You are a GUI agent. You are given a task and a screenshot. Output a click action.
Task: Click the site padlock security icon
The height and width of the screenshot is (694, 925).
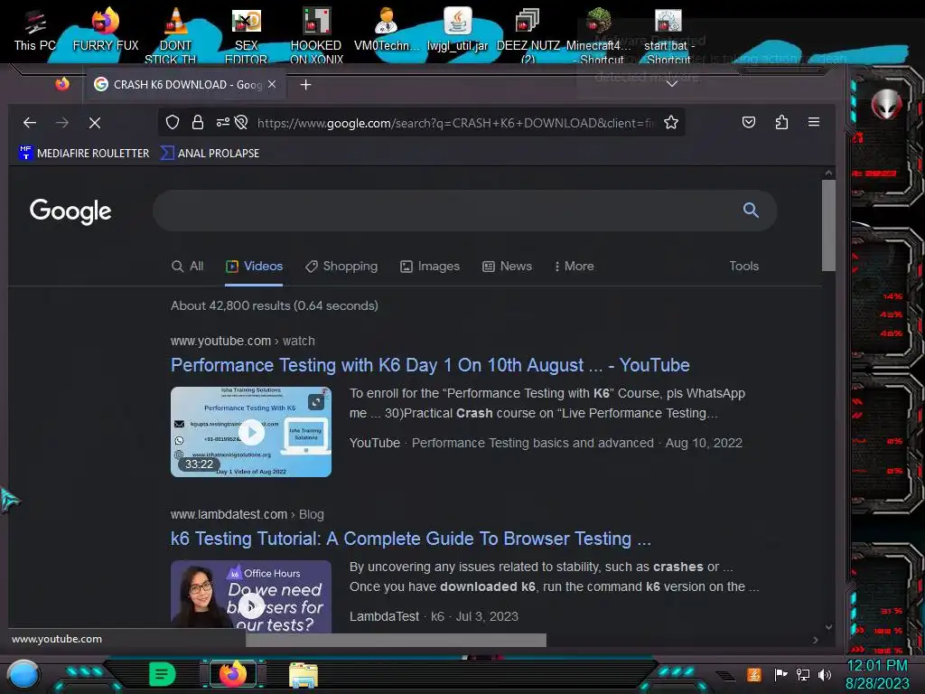click(x=198, y=122)
